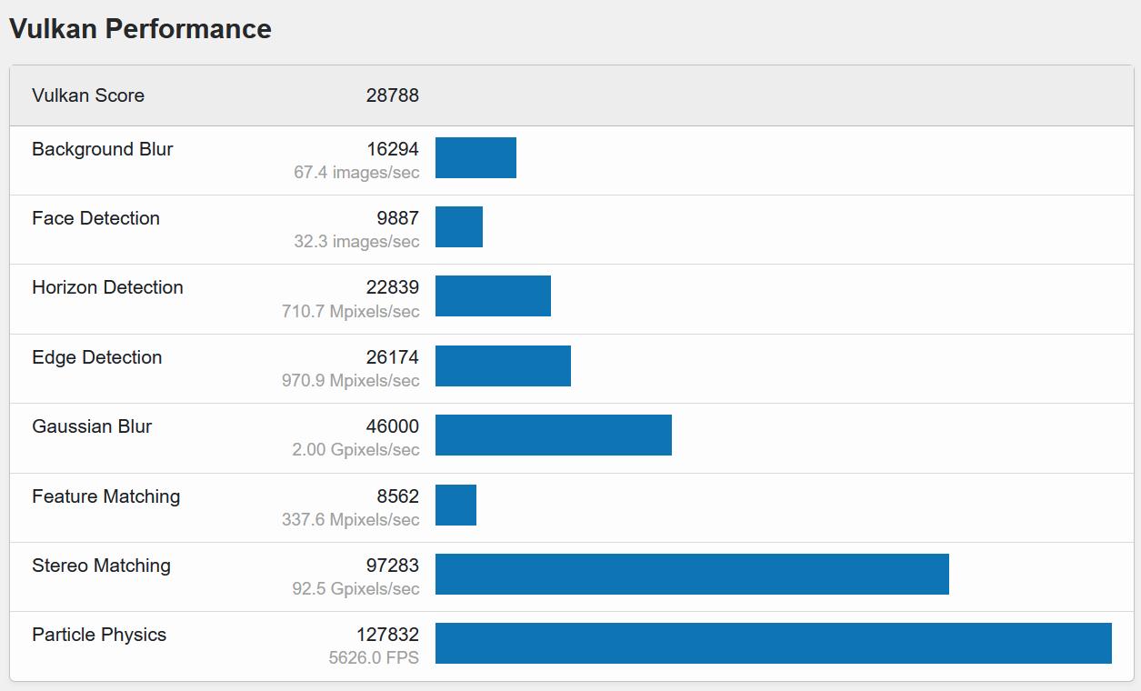Click the Feature Matching score bar
Screen dimensions: 1141x691
pyautogui.click(x=455, y=505)
